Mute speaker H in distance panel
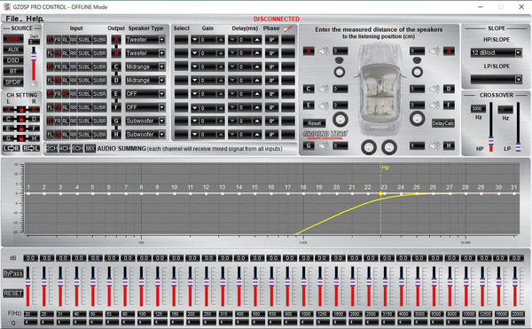Screen dimensions: 532x329 tap(434, 146)
